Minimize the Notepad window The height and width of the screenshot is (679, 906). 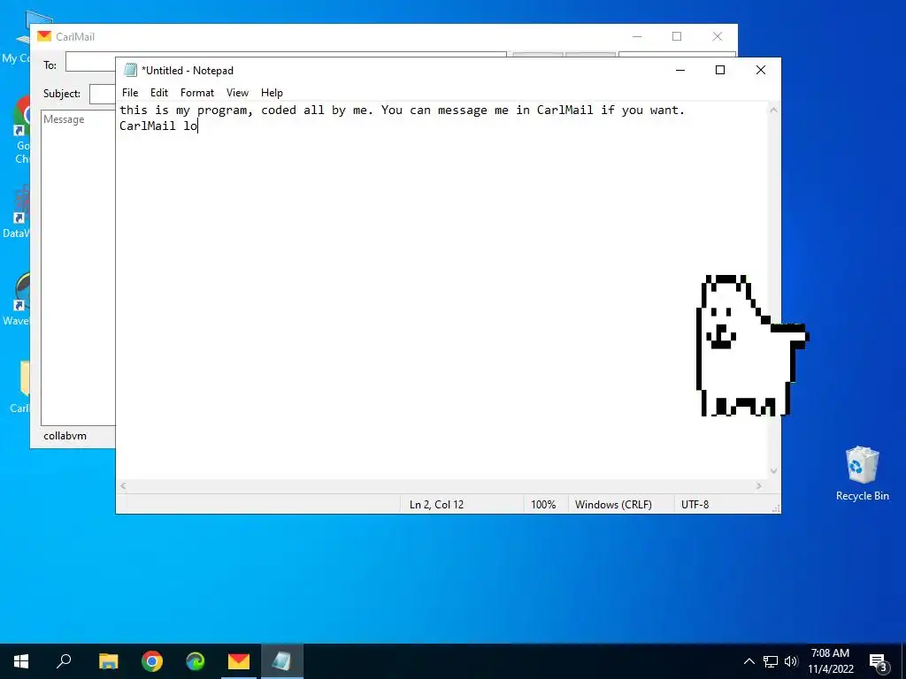tap(680, 70)
